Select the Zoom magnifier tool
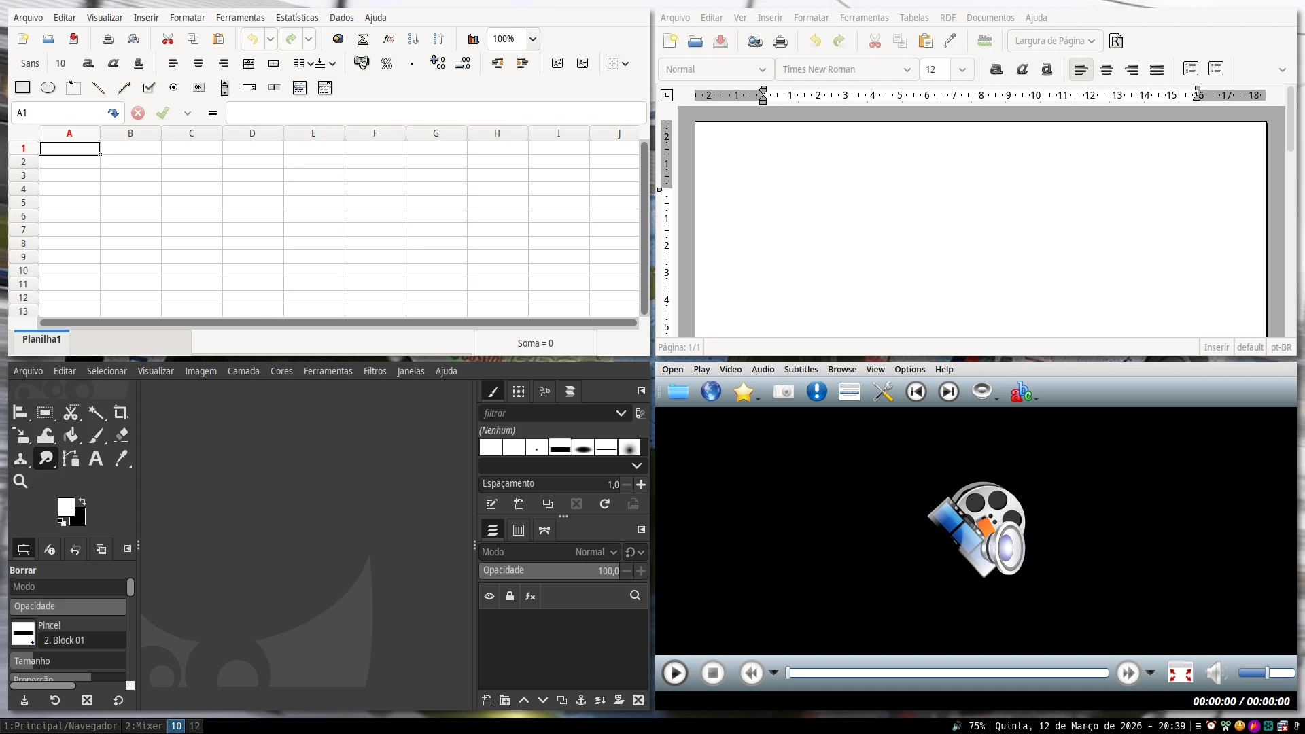This screenshot has width=1305, height=734. click(20, 482)
